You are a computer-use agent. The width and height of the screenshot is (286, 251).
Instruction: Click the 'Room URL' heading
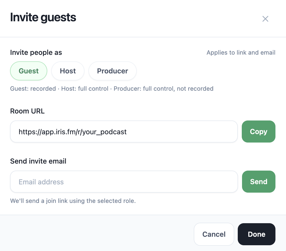tap(27, 111)
